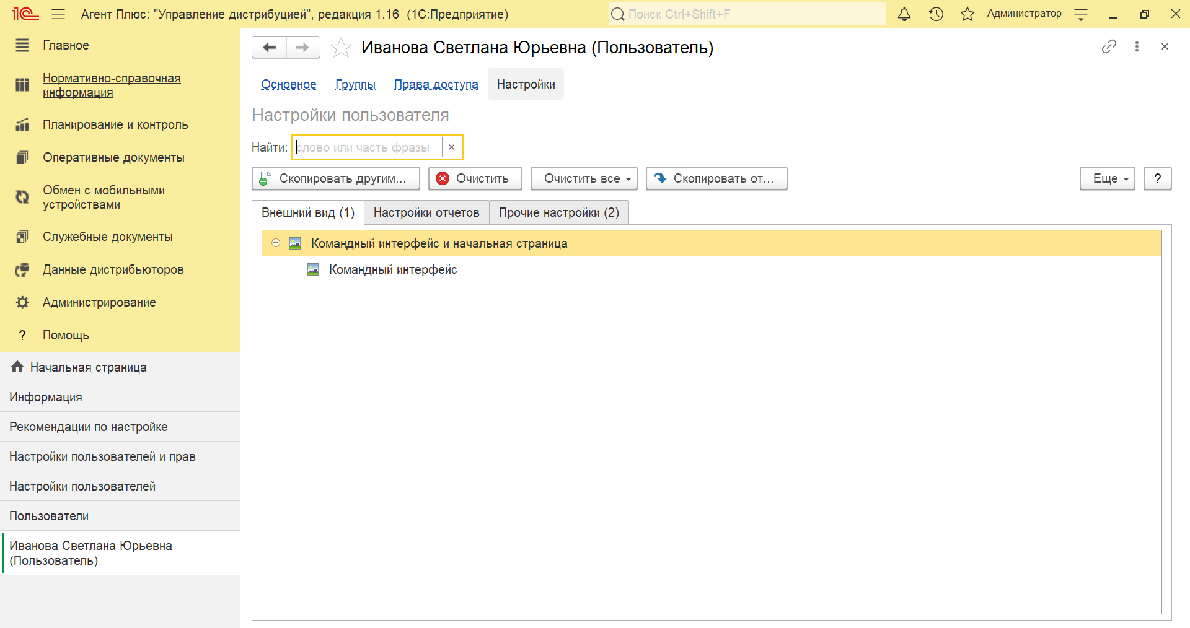
Task: Click the Главное lines icon
Action: 22,45
